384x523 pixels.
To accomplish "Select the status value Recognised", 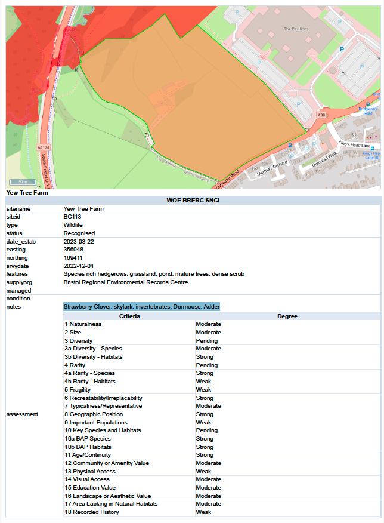I will tap(79, 233).
